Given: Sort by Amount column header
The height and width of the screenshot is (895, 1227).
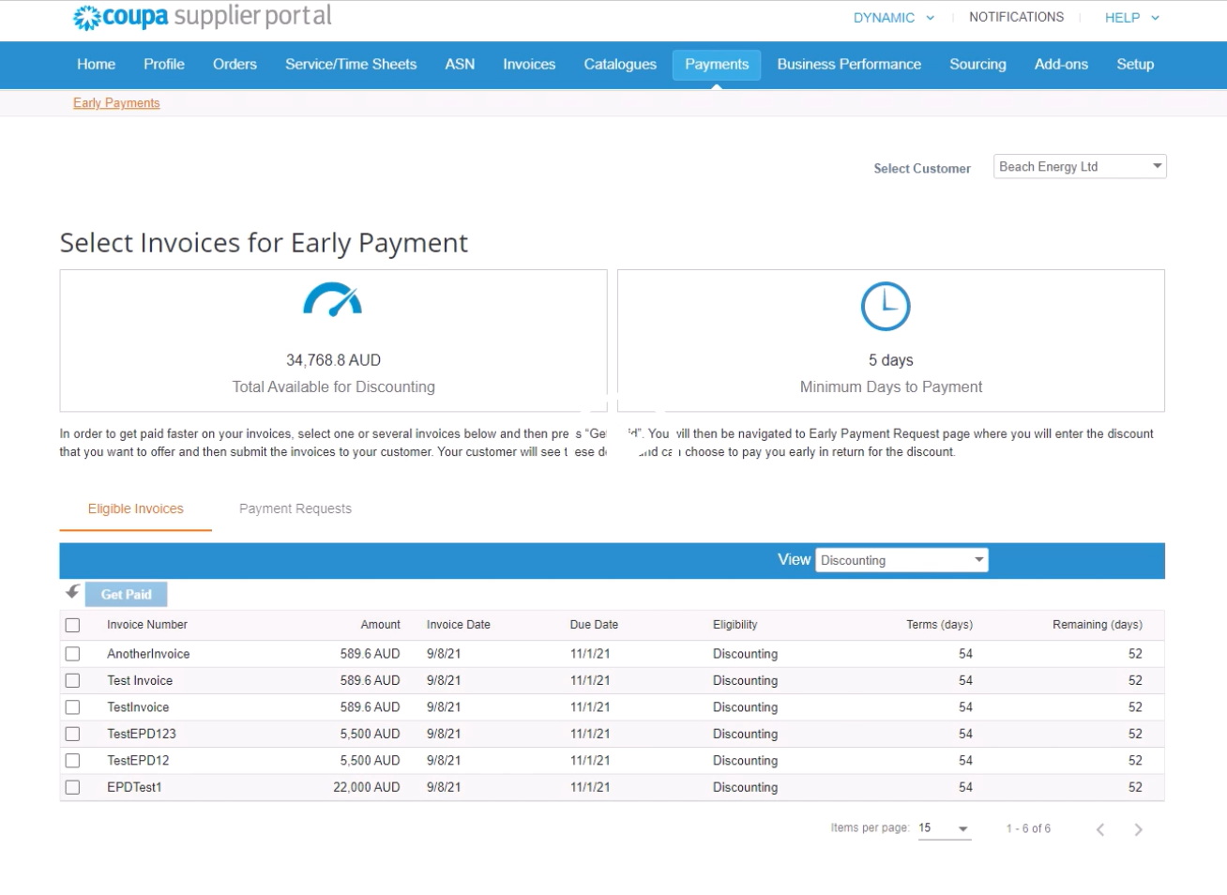Looking at the screenshot, I should coord(380,625).
